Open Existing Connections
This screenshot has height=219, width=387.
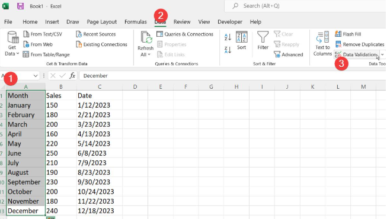[101, 44]
